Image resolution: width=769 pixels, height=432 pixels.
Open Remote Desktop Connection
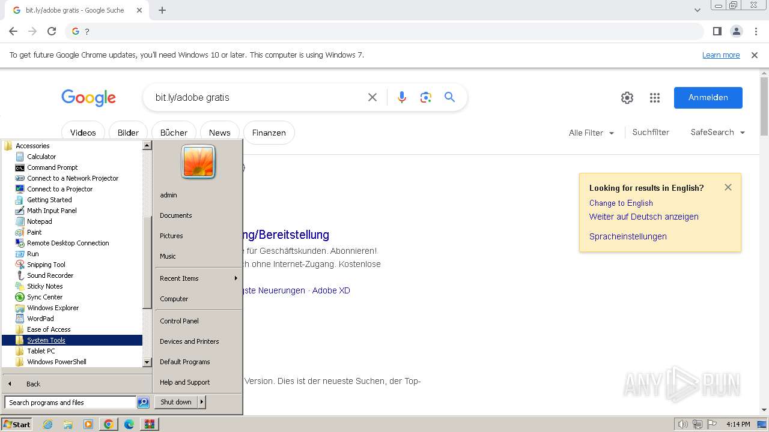point(68,243)
